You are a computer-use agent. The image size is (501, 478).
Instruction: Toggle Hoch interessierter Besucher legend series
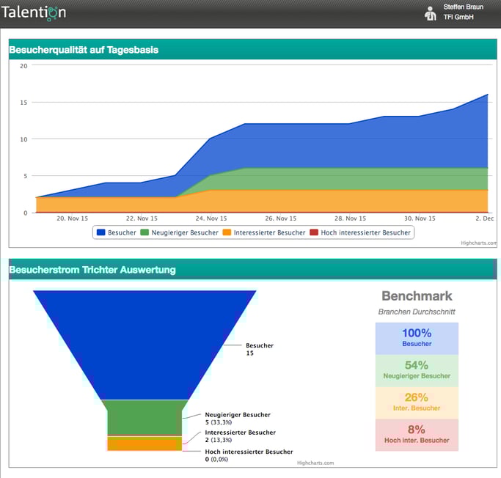360,232
